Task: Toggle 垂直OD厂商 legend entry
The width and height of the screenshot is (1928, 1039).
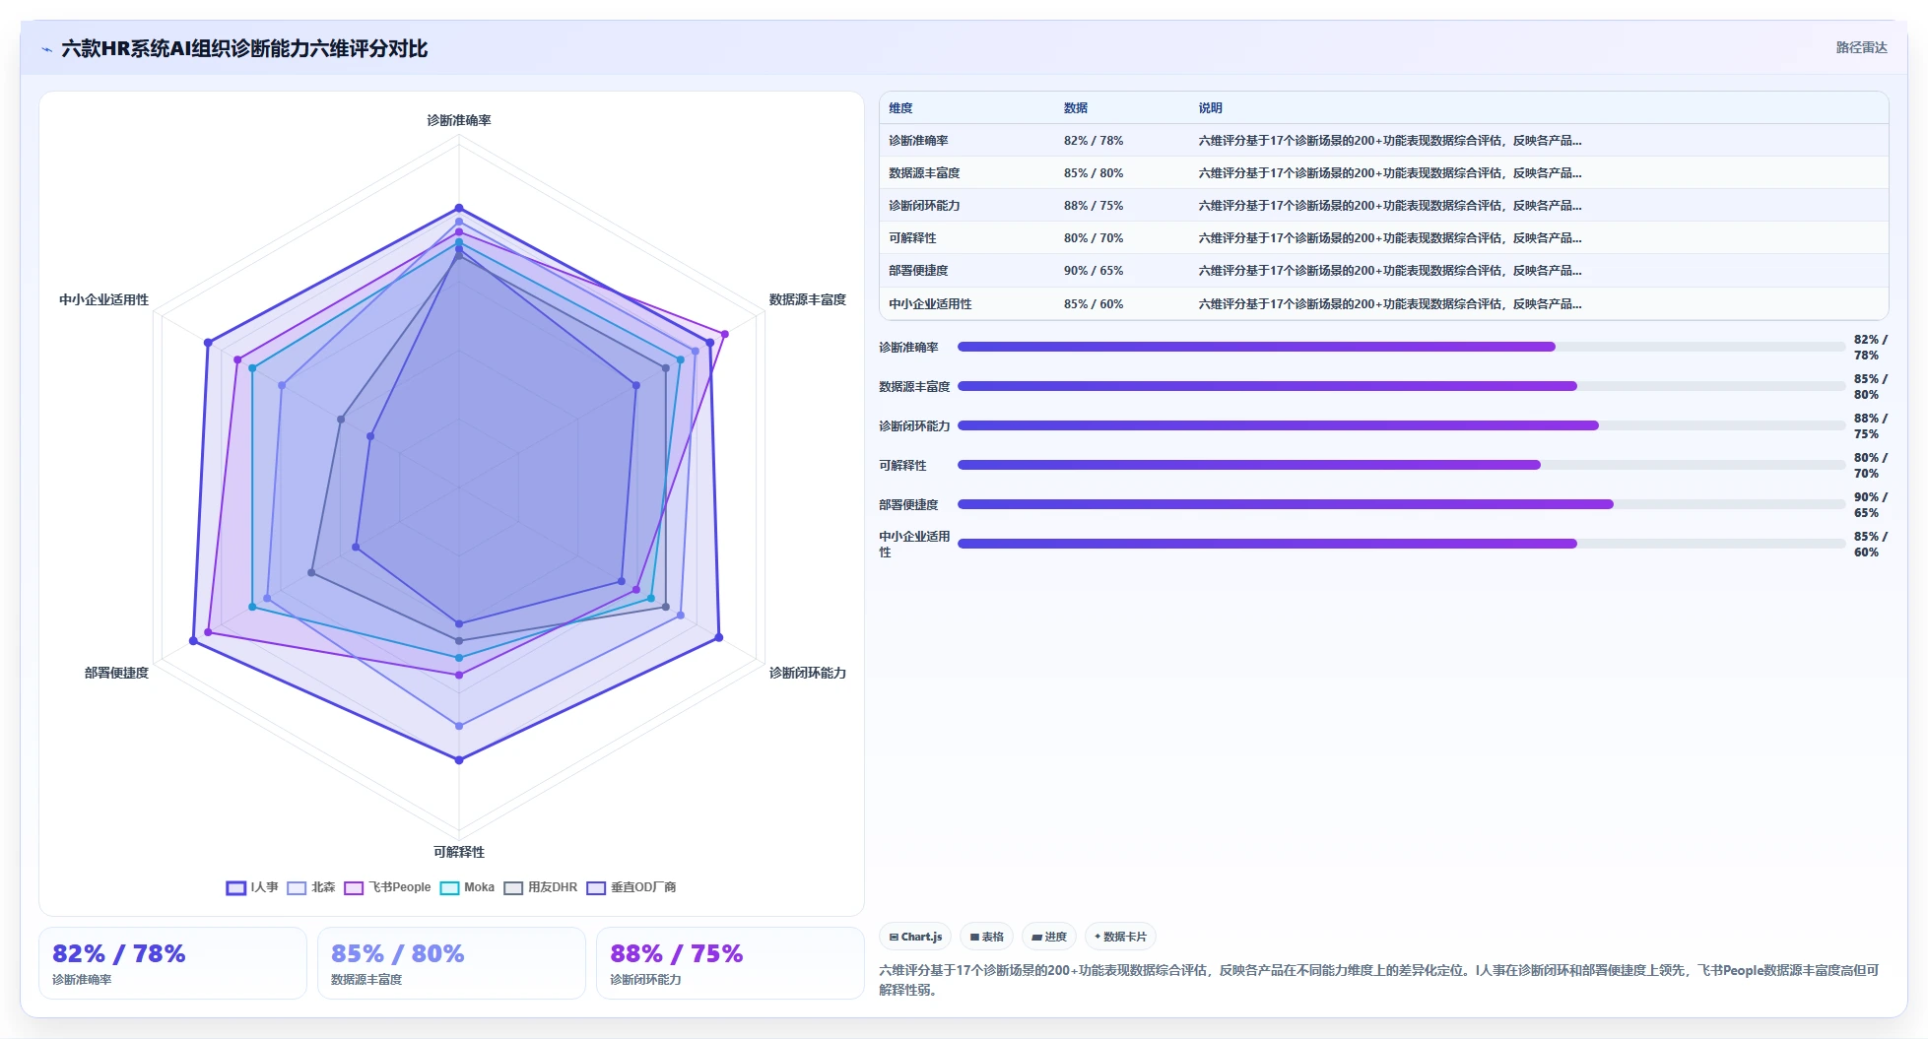Action: pyautogui.click(x=632, y=887)
